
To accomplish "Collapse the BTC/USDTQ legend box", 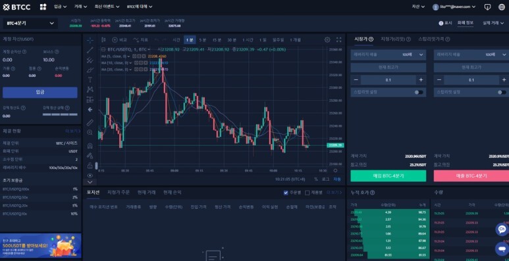I will coord(103,49).
